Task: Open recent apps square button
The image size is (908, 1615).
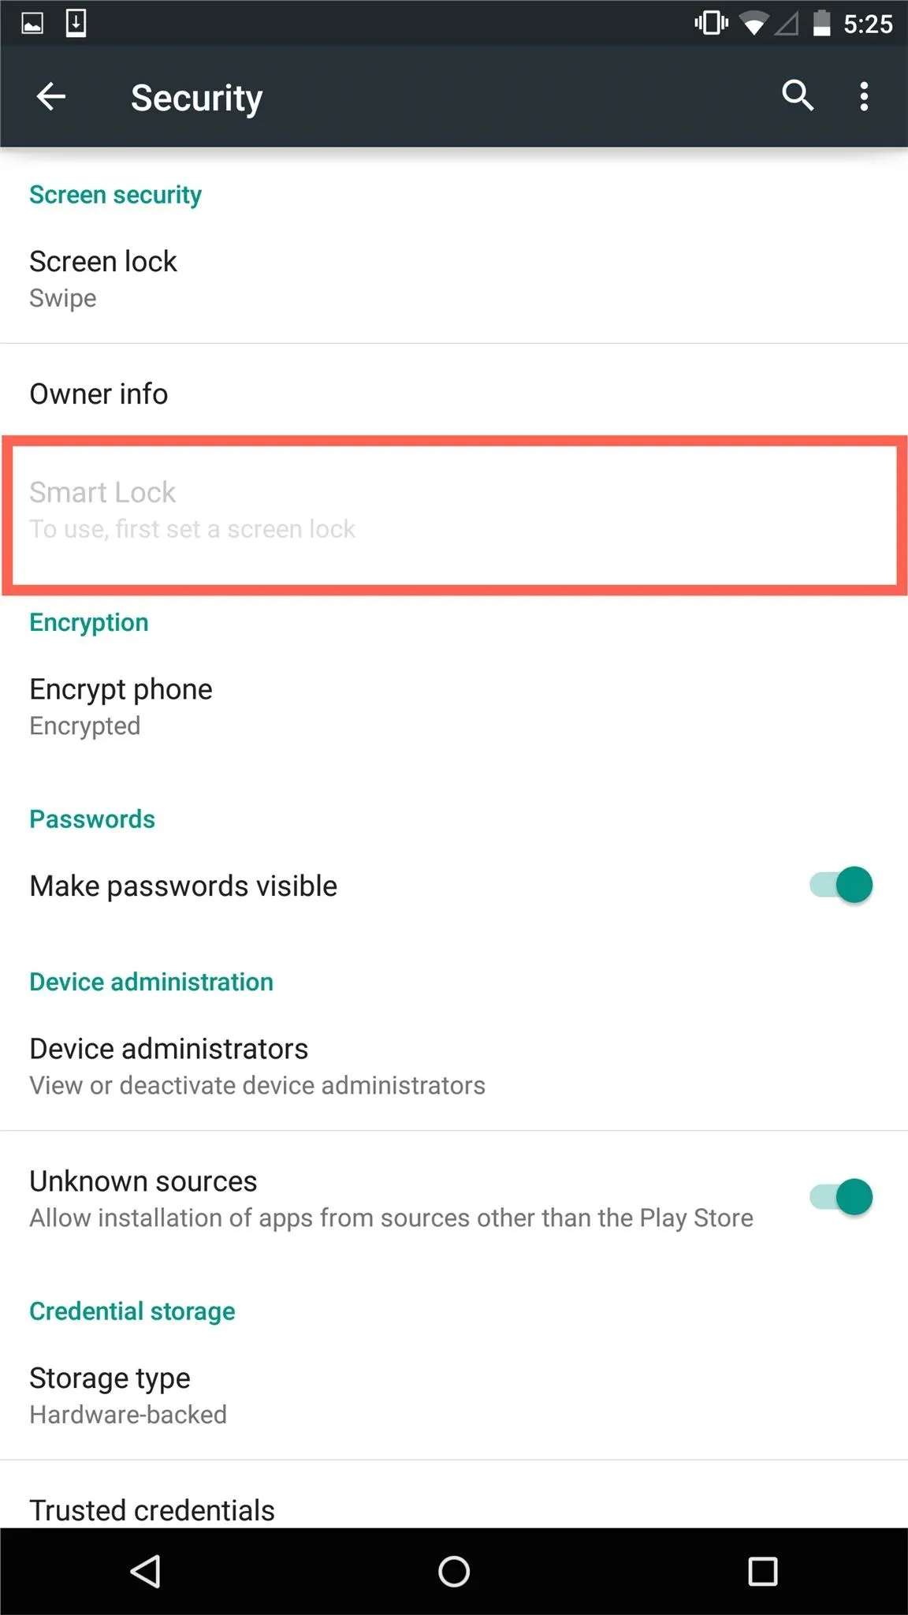Action: coord(762,1571)
